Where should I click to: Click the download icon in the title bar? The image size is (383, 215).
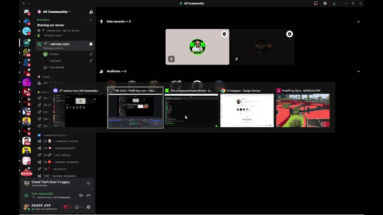tap(334, 3)
